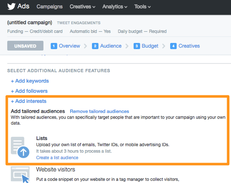Click the Lists upload document icon
Image resolution: width=231 pixels, height=183 pixels.
tap(20, 147)
